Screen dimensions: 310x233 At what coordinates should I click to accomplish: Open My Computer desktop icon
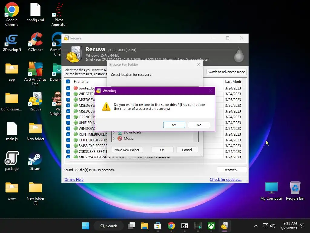tap(272, 191)
